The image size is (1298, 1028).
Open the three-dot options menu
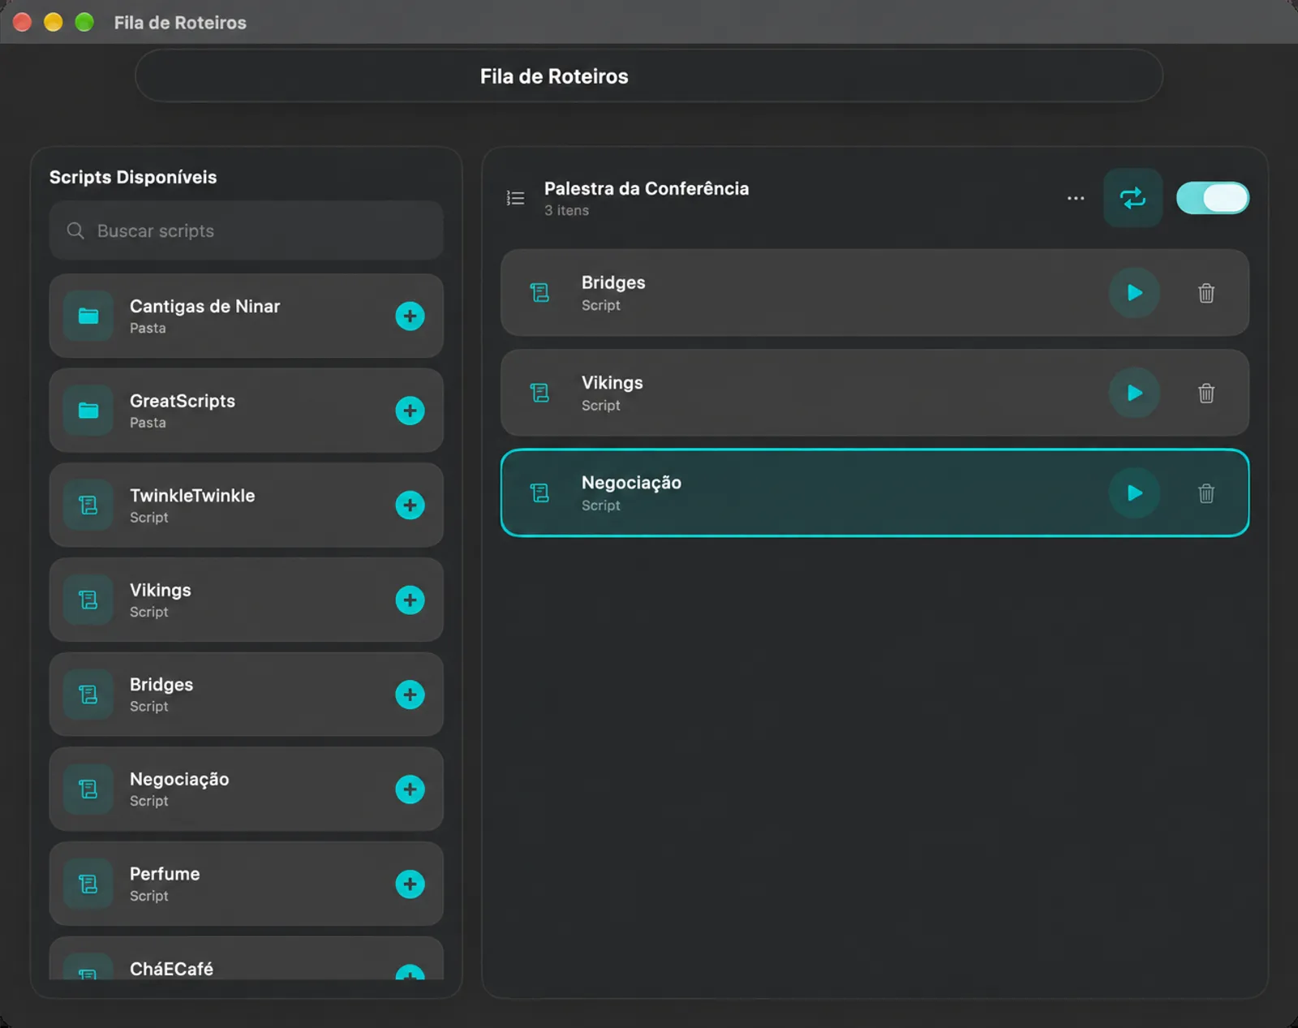pos(1076,198)
